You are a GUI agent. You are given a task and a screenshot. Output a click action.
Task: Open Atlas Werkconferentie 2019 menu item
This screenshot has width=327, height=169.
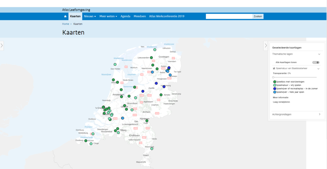[166, 17]
